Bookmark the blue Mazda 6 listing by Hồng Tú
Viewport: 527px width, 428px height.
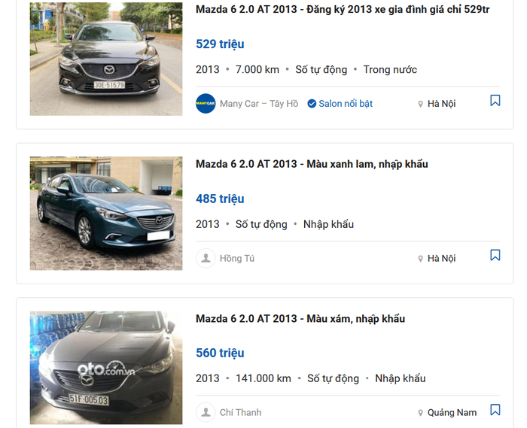pos(495,255)
